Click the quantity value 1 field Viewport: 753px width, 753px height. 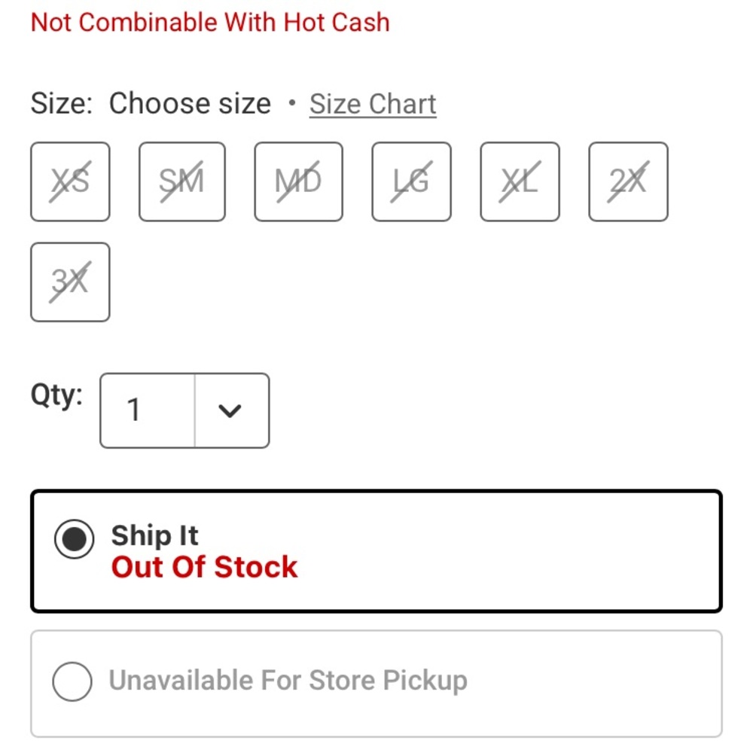point(147,410)
